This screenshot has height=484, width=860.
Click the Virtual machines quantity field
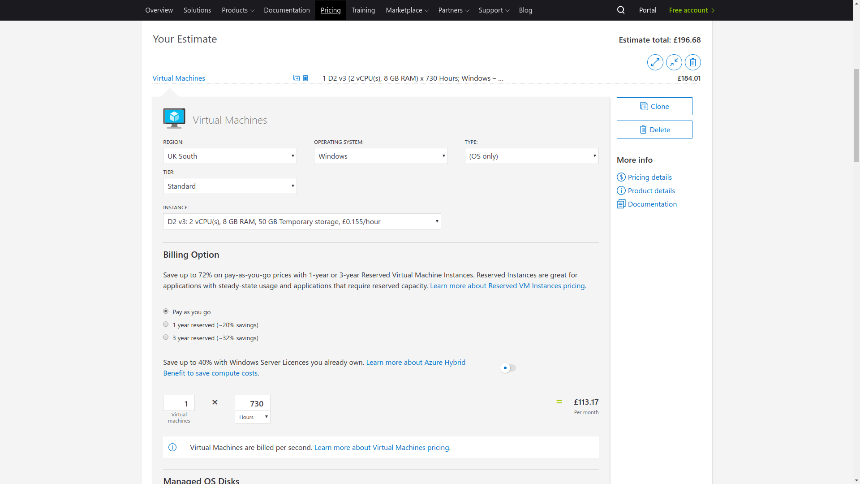[x=179, y=403]
